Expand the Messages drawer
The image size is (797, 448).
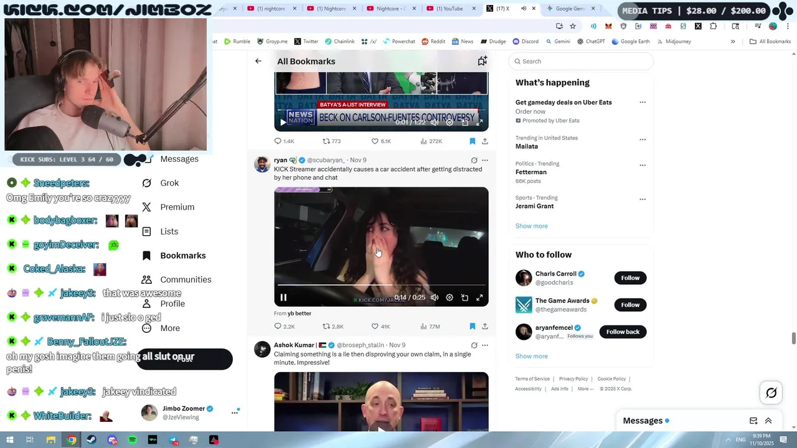[x=768, y=421]
